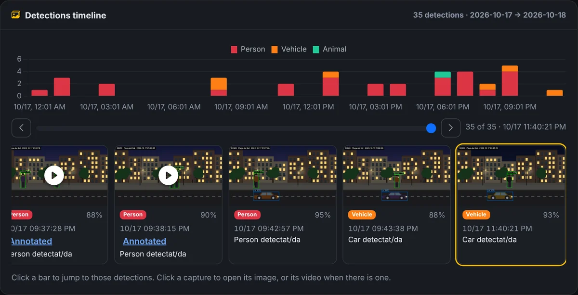Click the Detections timeline image icon
This screenshot has width=578, height=295.
[16, 15]
